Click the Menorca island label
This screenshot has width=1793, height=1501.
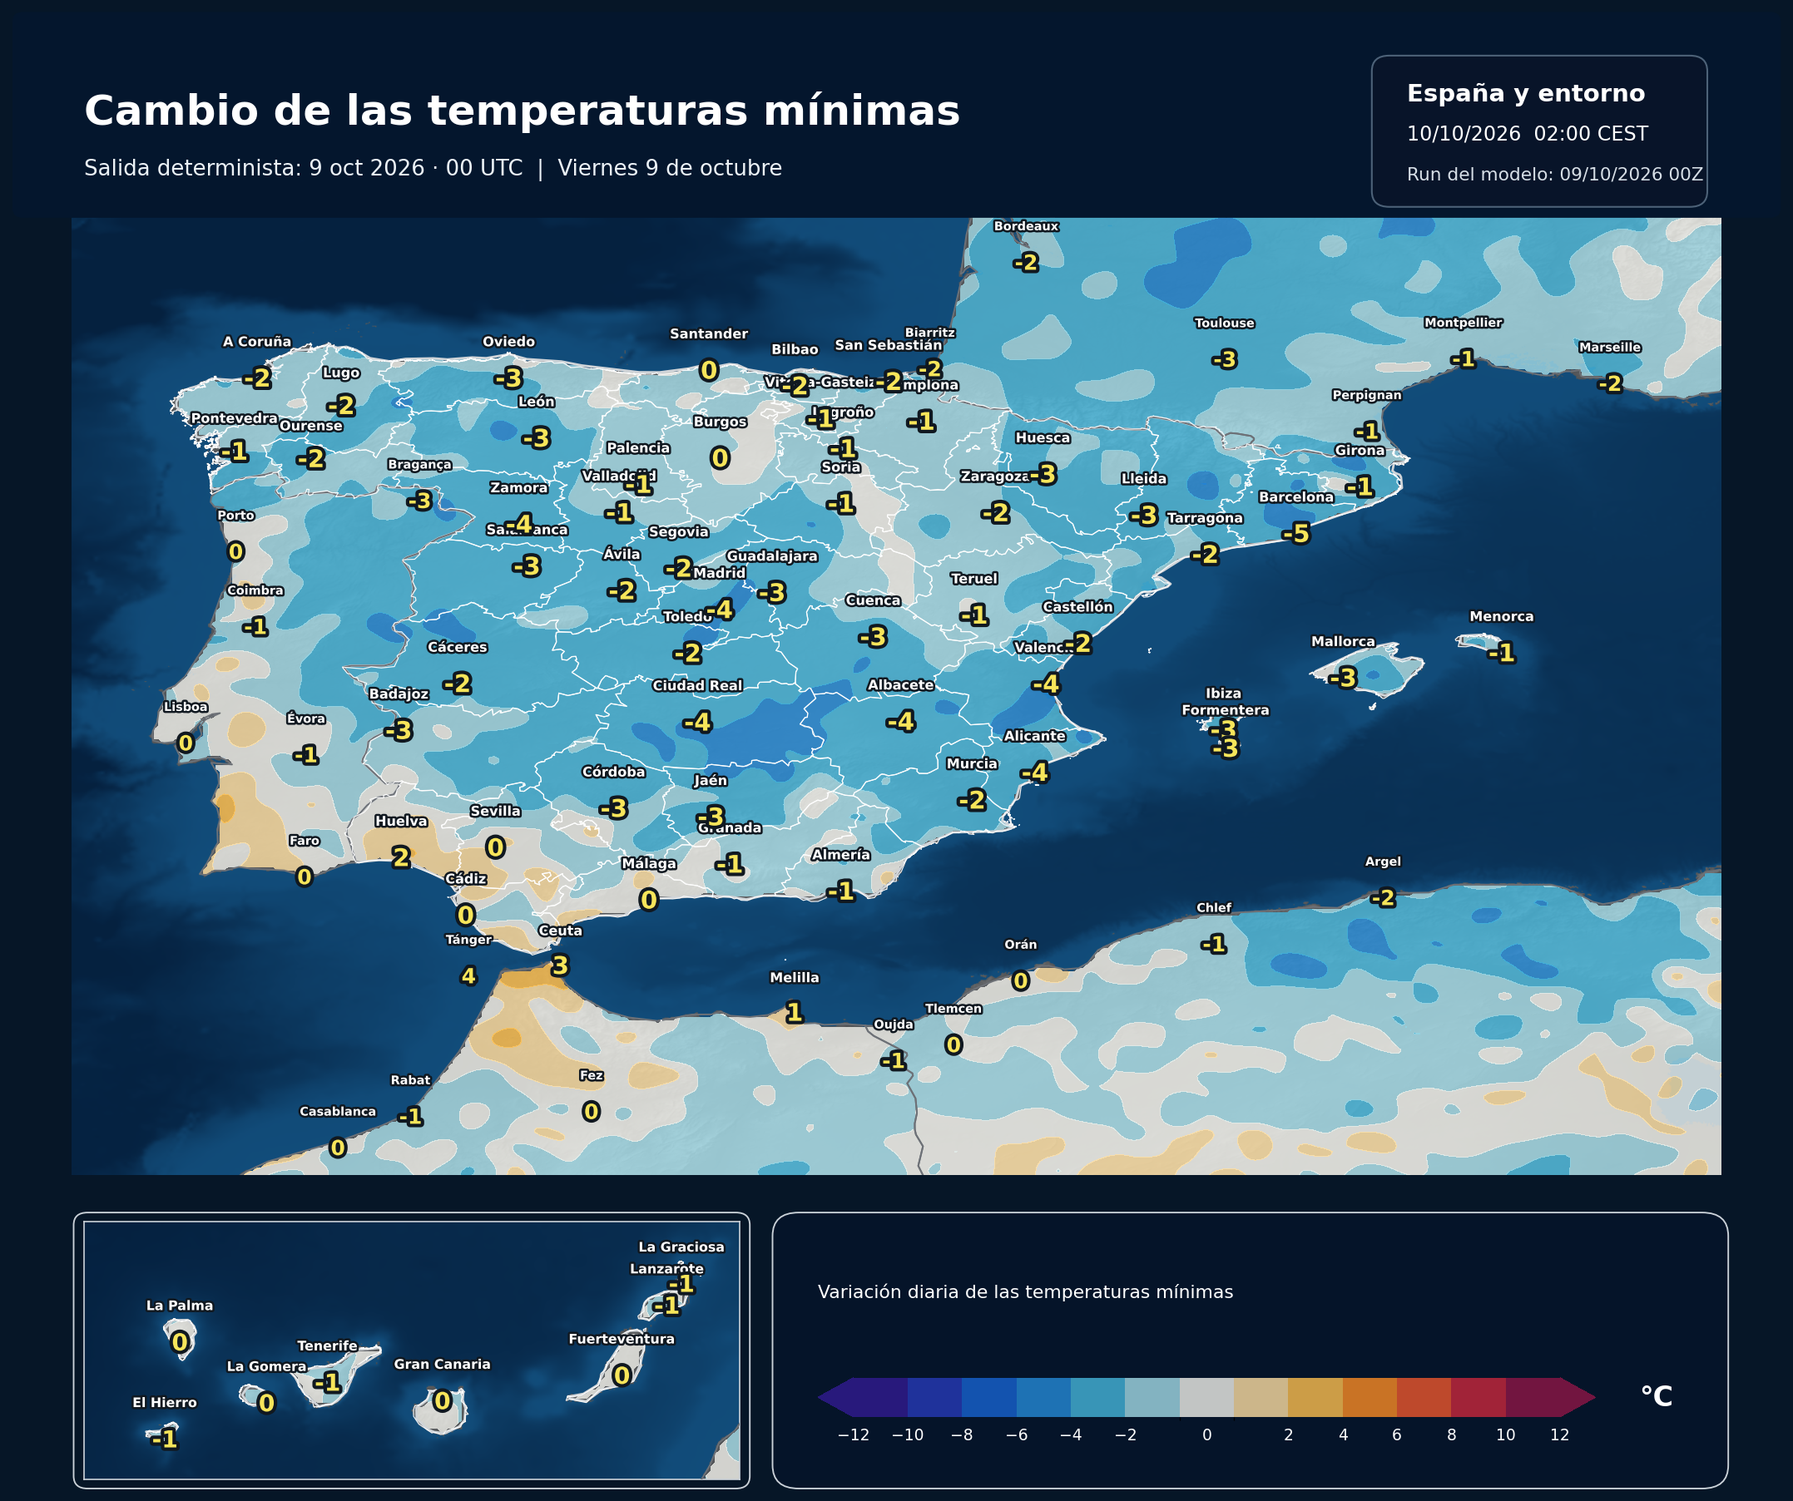click(x=1501, y=616)
